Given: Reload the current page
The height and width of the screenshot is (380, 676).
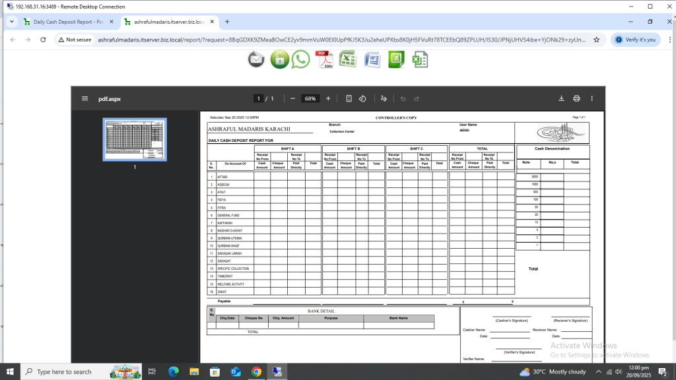Looking at the screenshot, I should pos(43,40).
